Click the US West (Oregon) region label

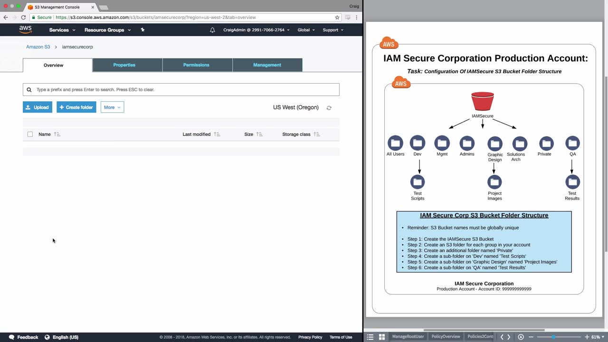pos(296,107)
